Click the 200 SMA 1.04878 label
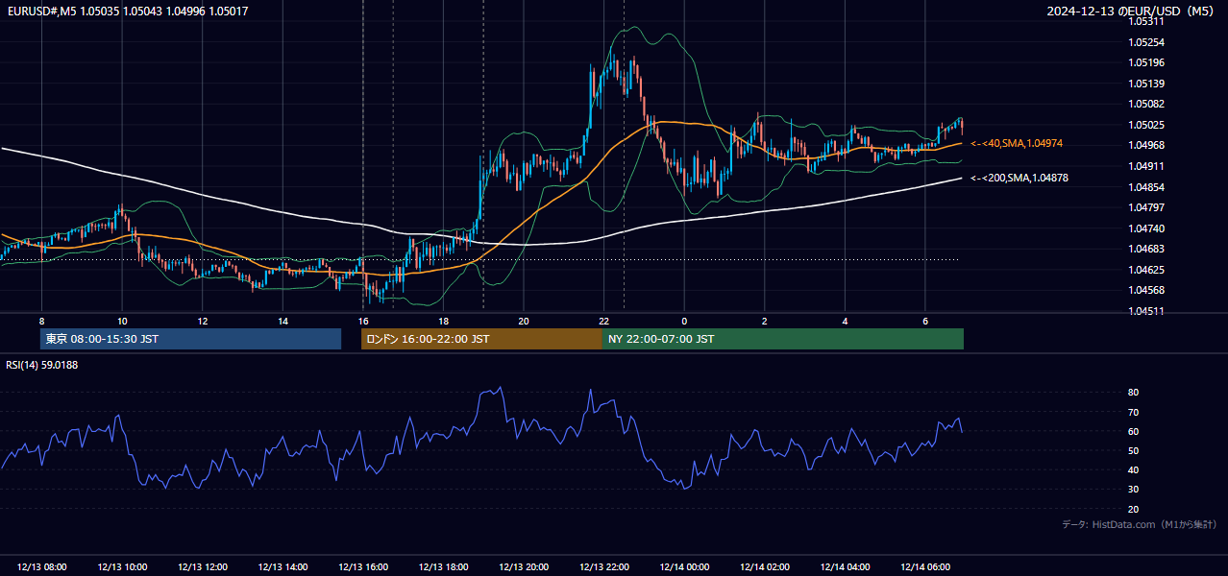Screen dimensions: 1228x576 click(x=1019, y=178)
